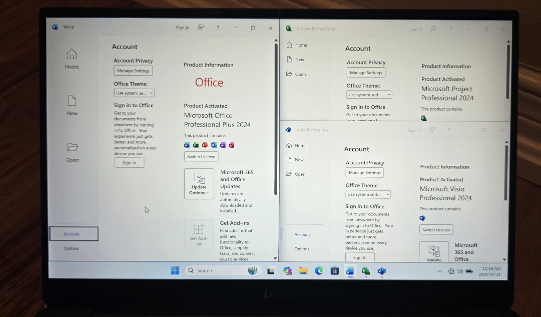Click the Access icon under product contains
Screen dimensions: 541x317
(232, 145)
